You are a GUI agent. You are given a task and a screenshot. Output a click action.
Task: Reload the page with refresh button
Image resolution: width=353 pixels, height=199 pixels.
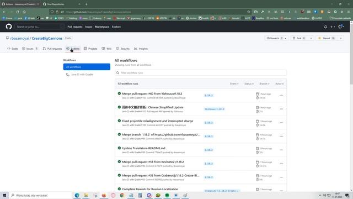tap(18, 12)
